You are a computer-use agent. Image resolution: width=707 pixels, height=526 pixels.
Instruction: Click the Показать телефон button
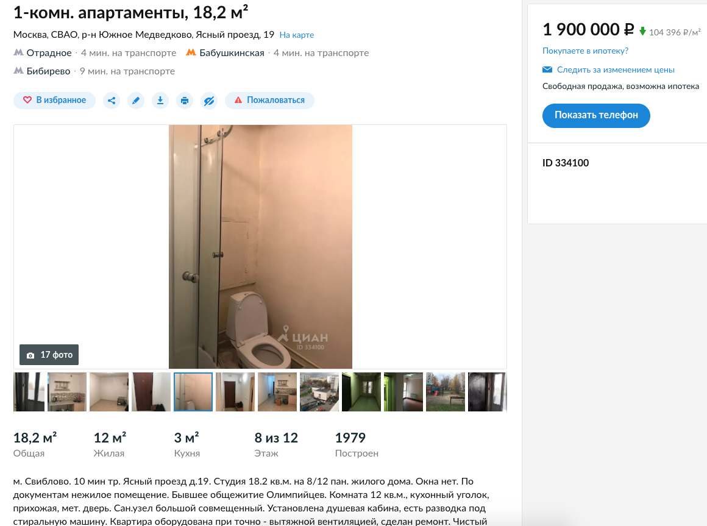coord(596,115)
